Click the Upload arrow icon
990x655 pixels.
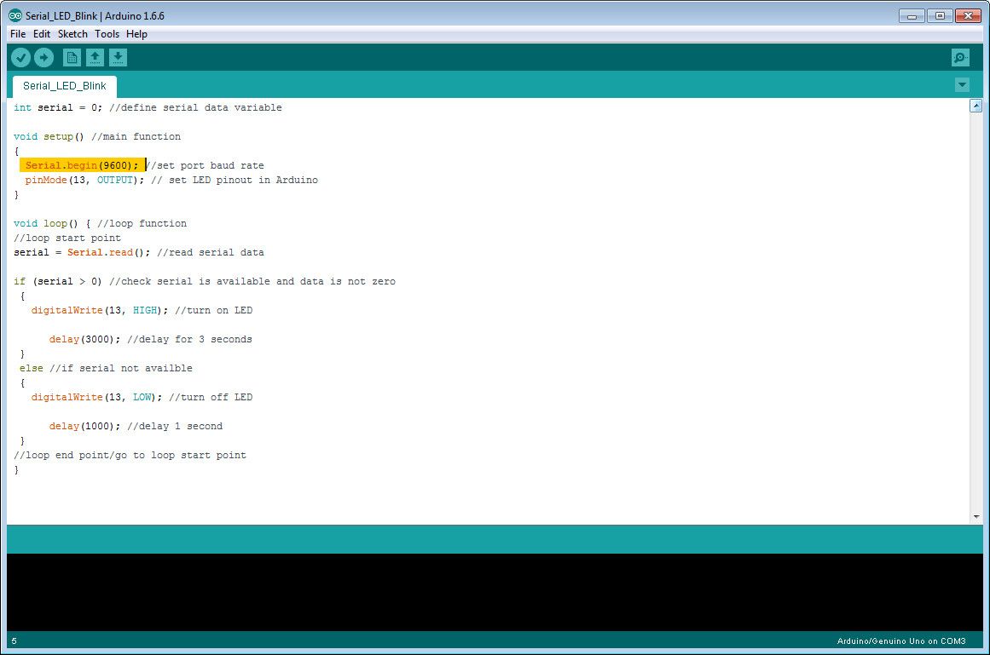pos(44,57)
